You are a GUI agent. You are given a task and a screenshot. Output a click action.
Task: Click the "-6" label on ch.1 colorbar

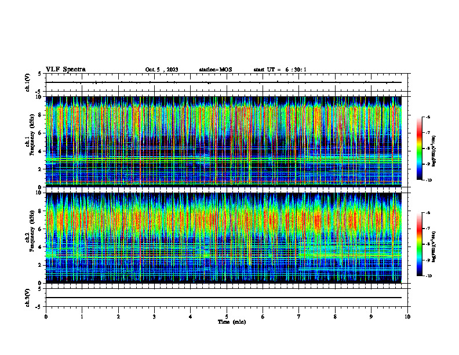[428, 117]
